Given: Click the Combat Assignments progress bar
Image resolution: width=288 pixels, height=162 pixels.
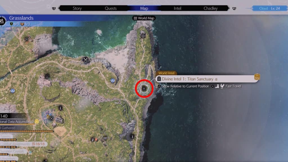Looking at the screenshot, I should tap(8, 147).
